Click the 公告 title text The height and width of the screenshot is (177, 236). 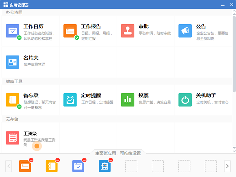tap(201, 26)
